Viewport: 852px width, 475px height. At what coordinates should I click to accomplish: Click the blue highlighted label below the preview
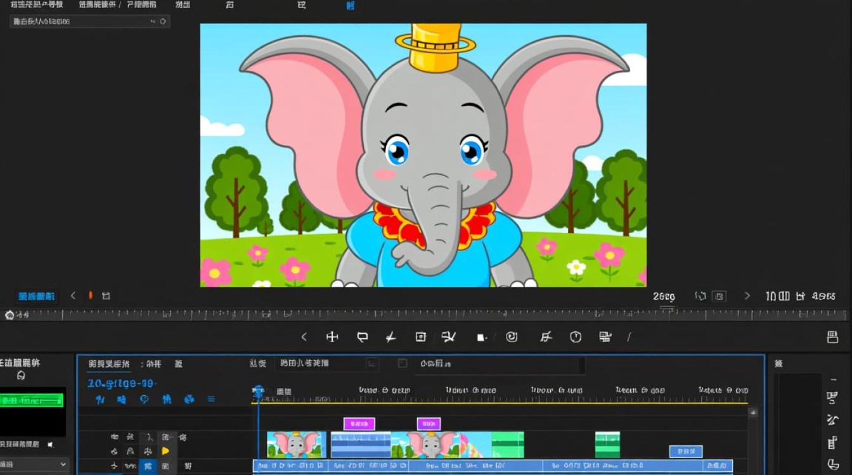[x=36, y=296]
